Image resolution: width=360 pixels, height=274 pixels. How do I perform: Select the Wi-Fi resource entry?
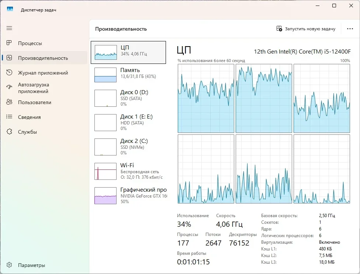128,171
